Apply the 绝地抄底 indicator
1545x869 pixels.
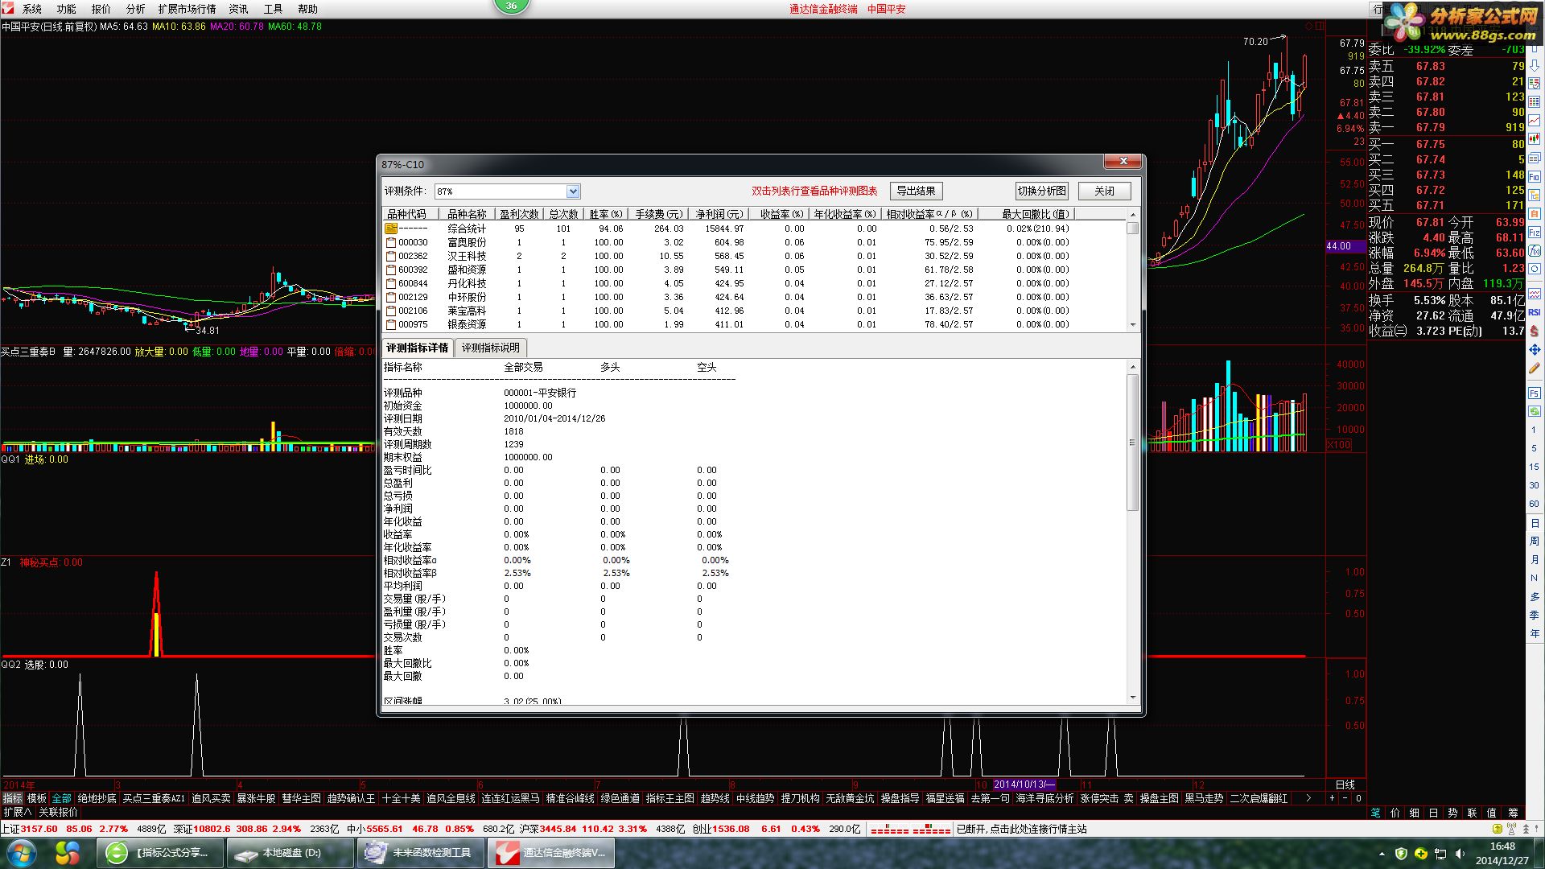(x=97, y=798)
